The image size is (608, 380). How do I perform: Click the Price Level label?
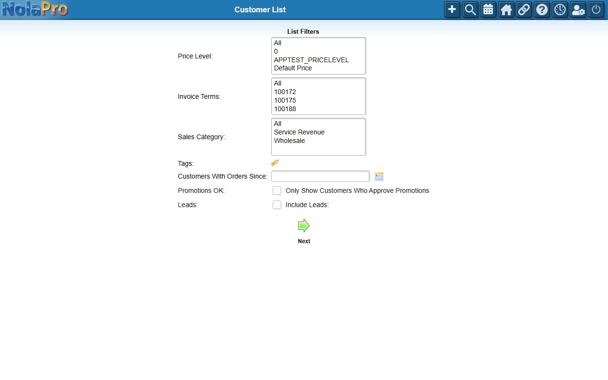pos(195,56)
